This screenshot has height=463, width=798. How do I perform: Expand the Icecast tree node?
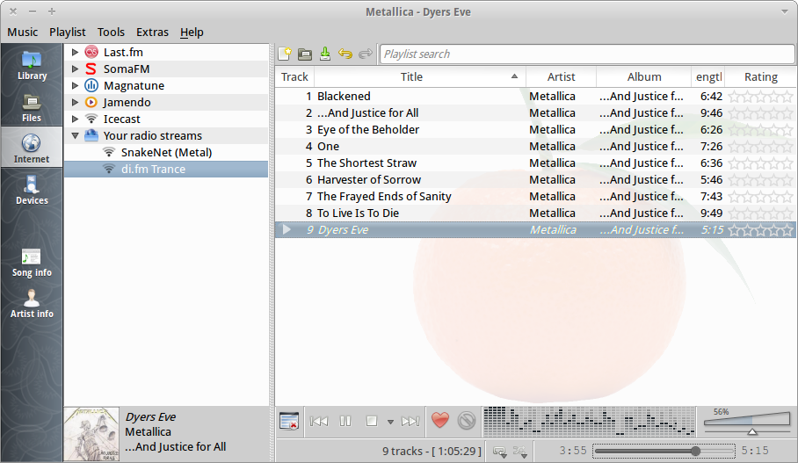[75, 119]
